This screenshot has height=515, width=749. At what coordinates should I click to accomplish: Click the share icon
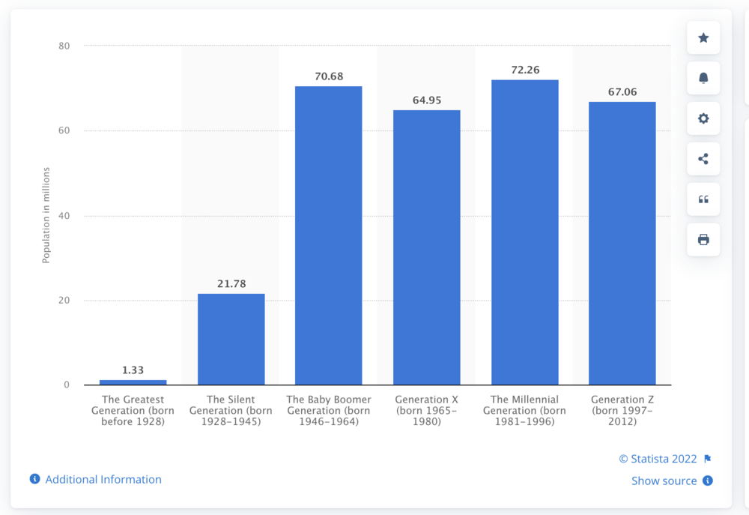click(x=703, y=159)
